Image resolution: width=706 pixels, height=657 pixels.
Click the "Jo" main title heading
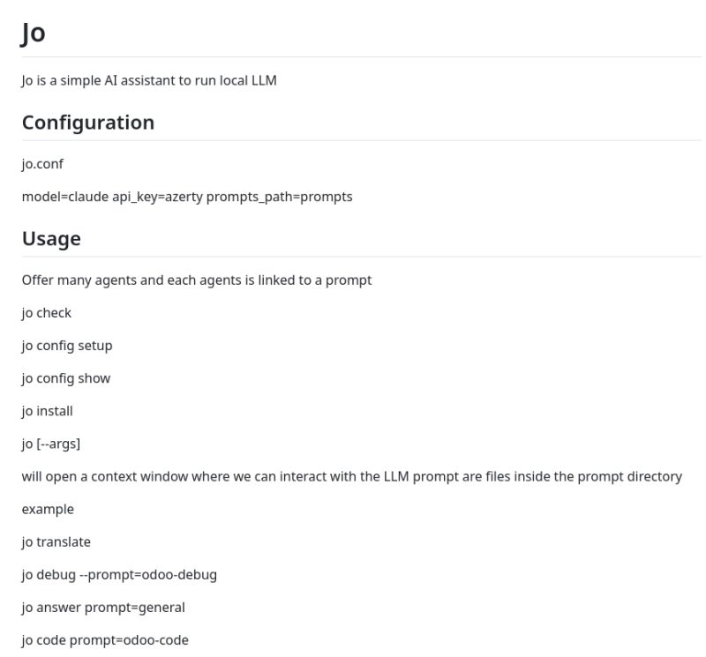pyautogui.click(x=34, y=34)
